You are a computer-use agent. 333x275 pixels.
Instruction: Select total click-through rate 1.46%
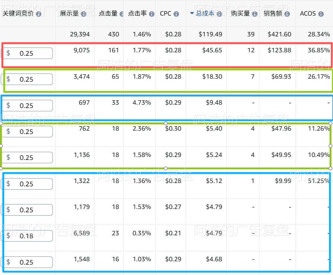click(x=142, y=34)
